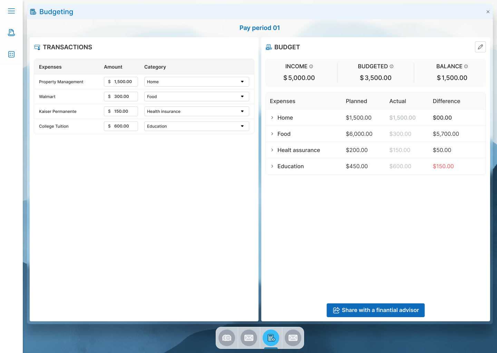Screen dimensions: 497x353
Task: Click the Budget panel header icon
Action: pyautogui.click(x=269, y=47)
